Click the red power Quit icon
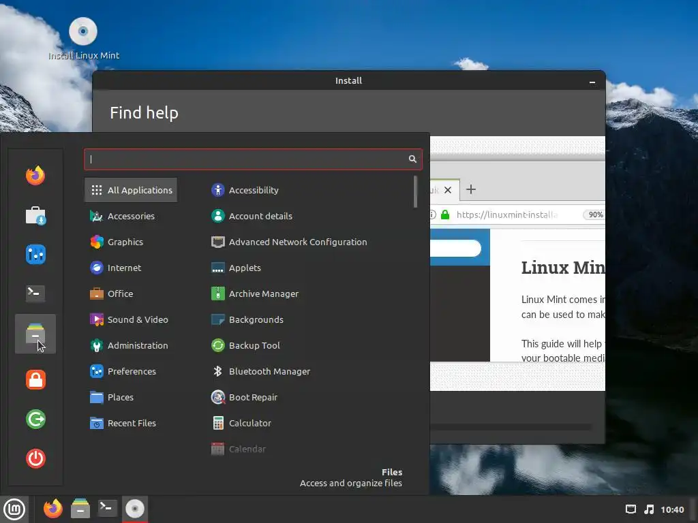 (x=35, y=458)
